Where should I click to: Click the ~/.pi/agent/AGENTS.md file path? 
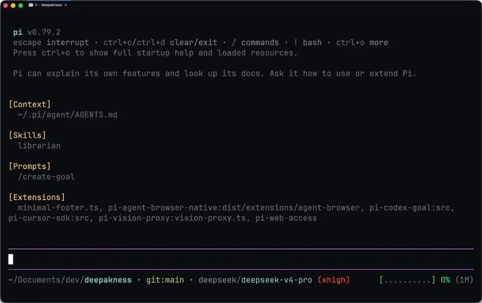point(68,115)
